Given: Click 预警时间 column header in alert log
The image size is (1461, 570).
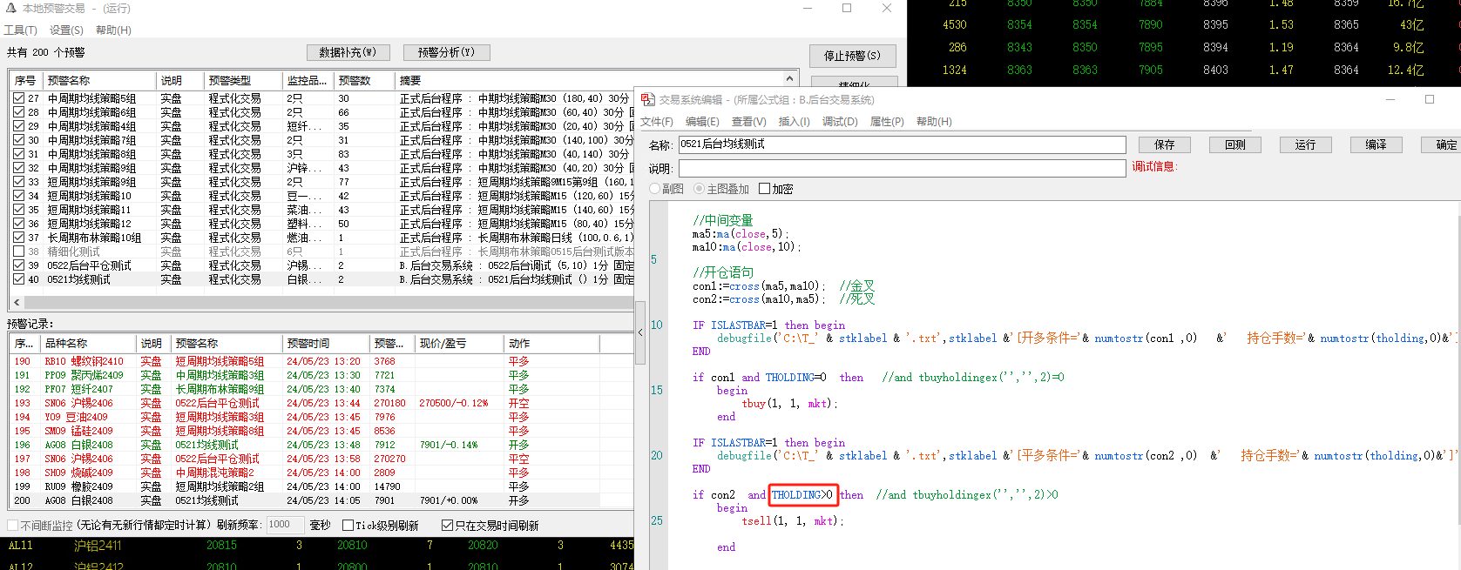Looking at the screenshot, I should point(326,344).
